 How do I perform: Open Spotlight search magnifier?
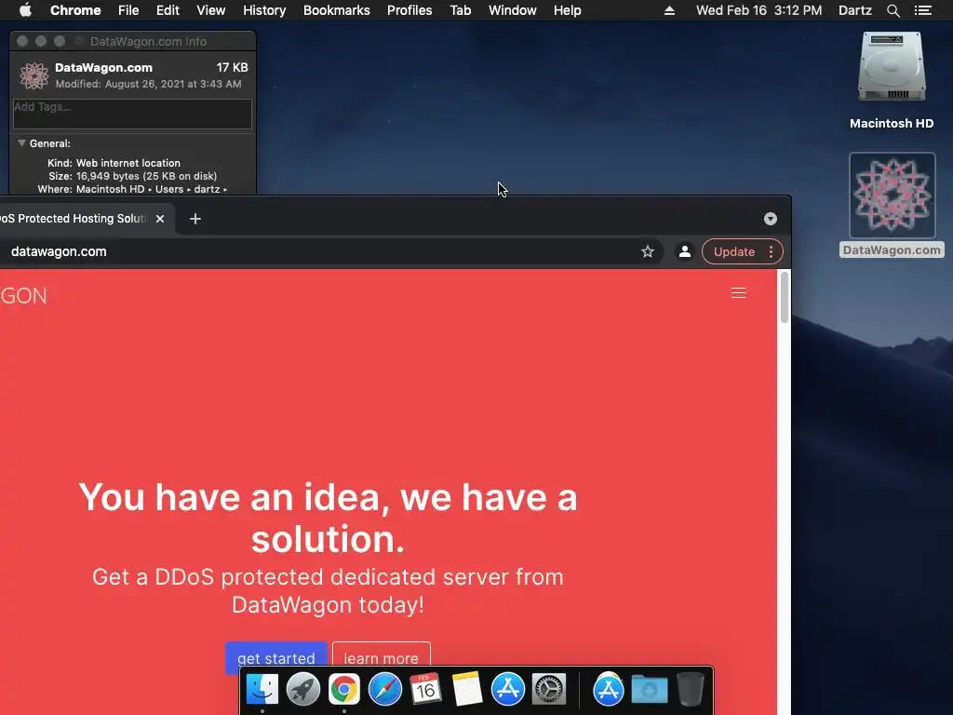893,10
